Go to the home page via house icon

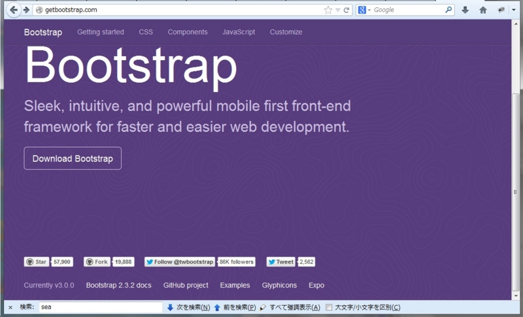tap(483, 10)
